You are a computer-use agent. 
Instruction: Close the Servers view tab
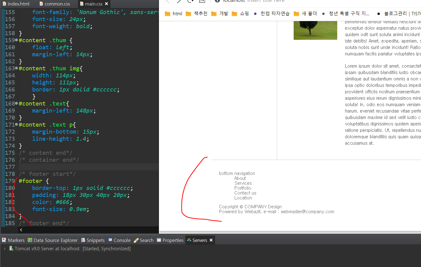click(x=211, y=240)
